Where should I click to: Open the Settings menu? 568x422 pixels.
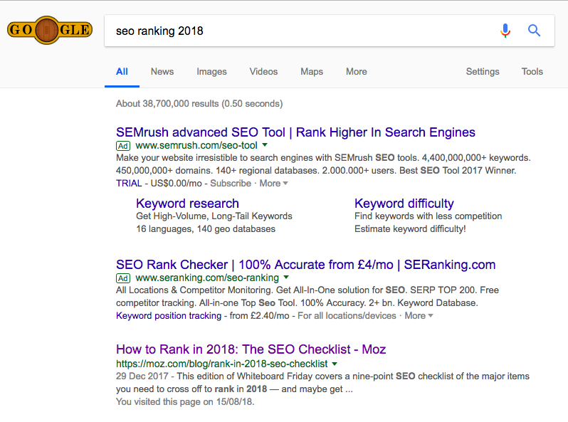(x=483, y=72)
